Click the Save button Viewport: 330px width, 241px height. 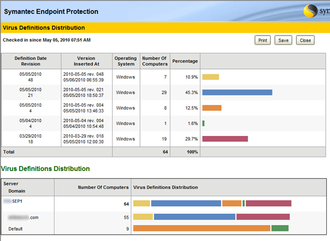coord(283,40)
